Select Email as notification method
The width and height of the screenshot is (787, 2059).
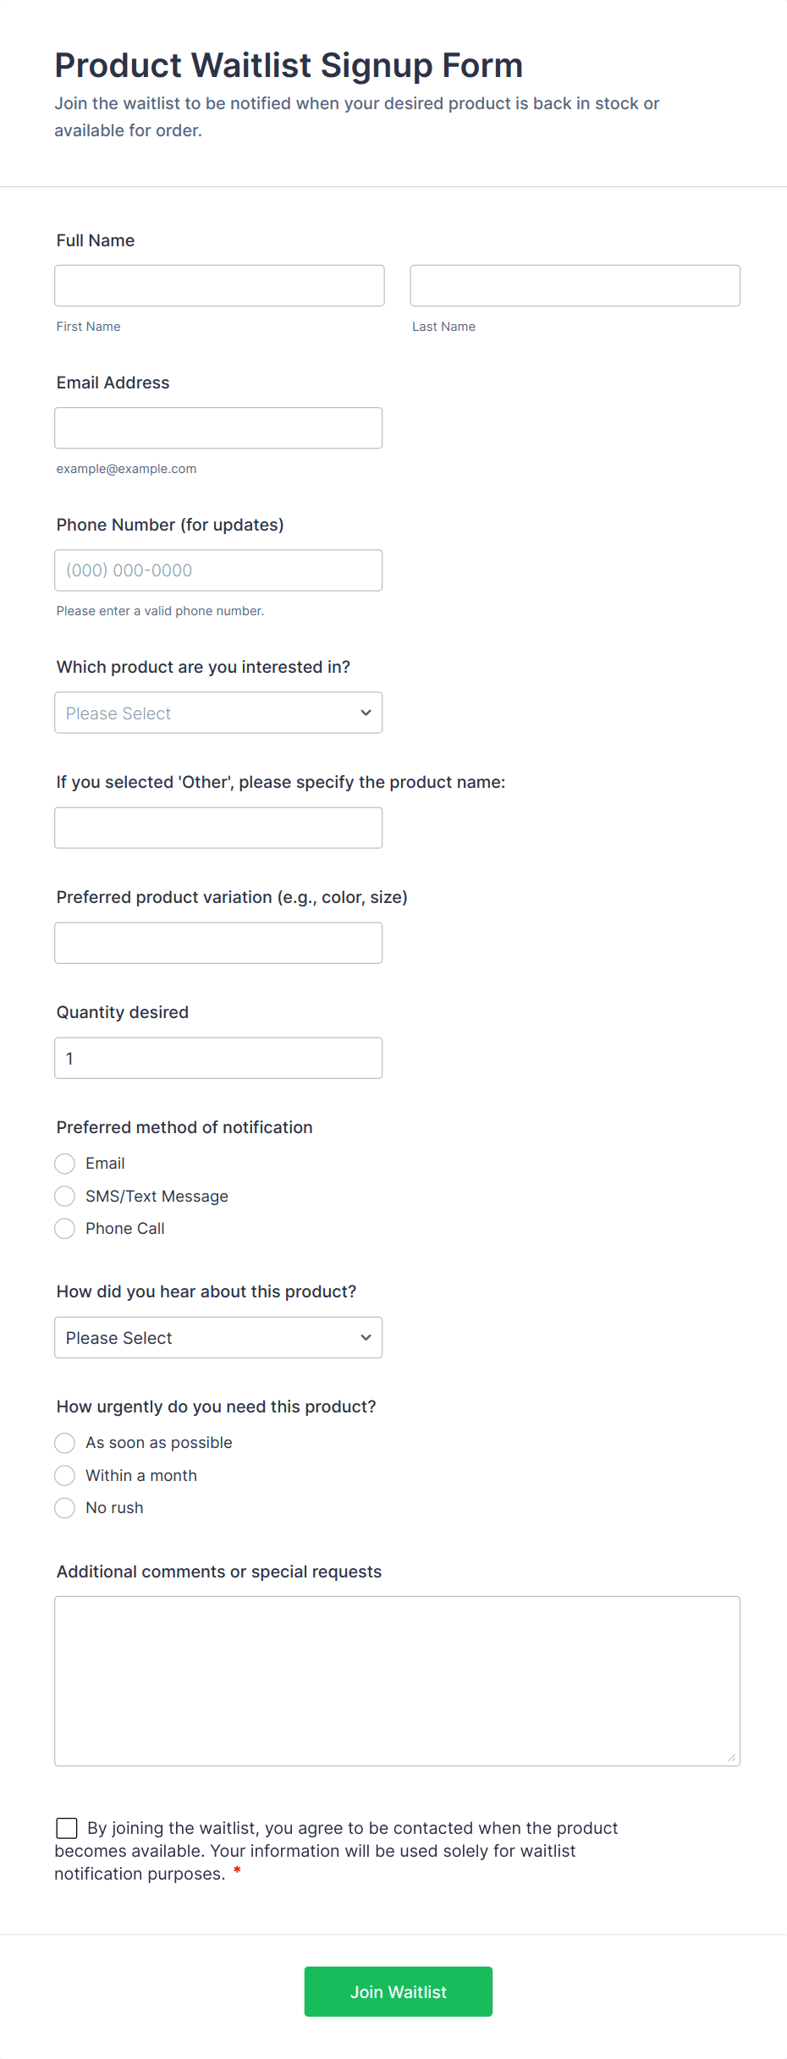pyautogui.click(x=65, y=1164)
